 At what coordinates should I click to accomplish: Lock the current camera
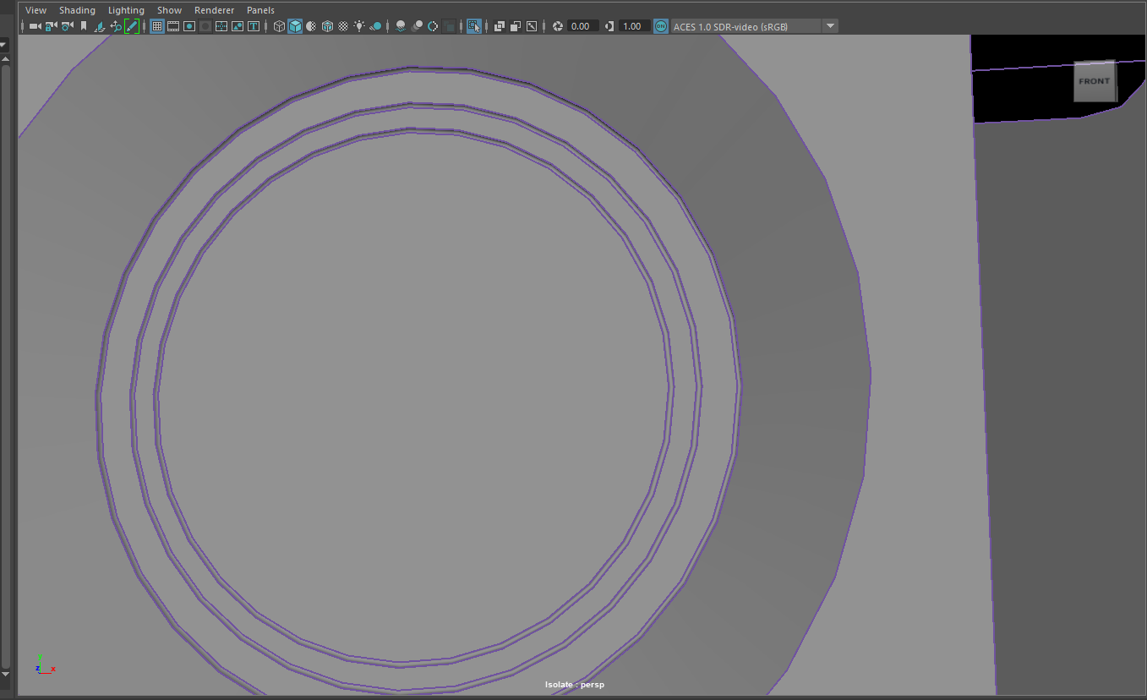(x=51, y=26)
